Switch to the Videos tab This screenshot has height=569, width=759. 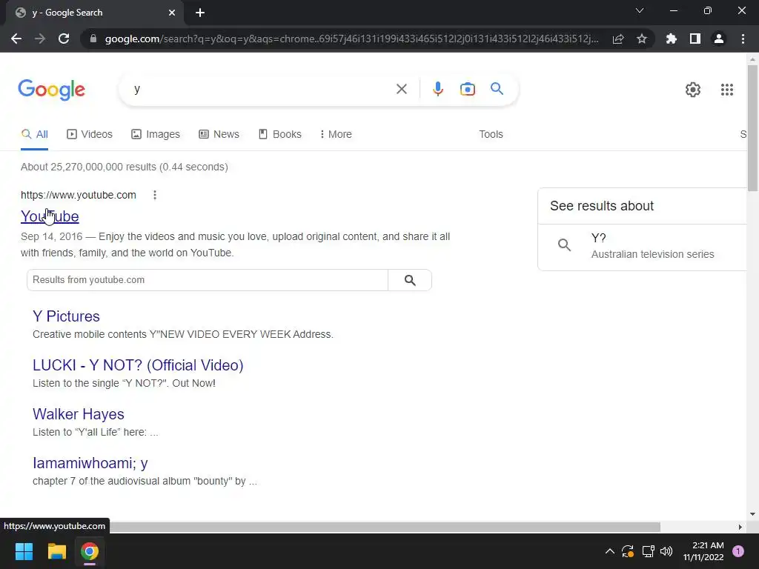pos(90,135)
